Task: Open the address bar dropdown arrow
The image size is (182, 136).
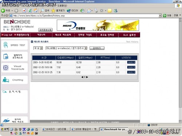Action: click(160, 16)
